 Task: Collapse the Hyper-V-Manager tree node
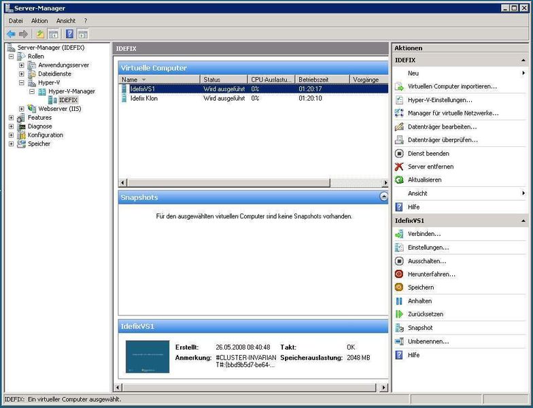click(31, 91)
